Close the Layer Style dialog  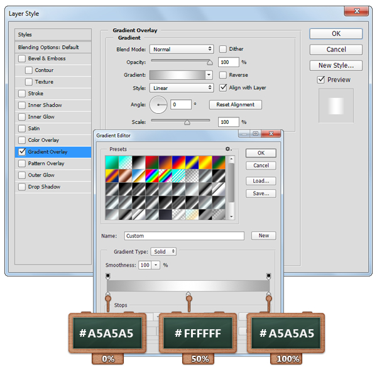357,11
